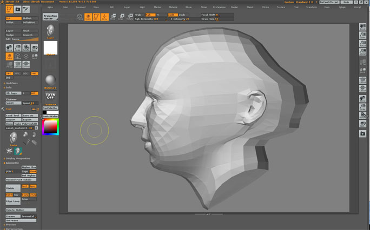Click the Pt Sel icon in left tray
The image size is (370, 230).
(9, 64)
